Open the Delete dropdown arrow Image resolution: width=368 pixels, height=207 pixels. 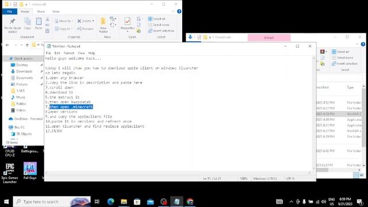coord(93,21)
